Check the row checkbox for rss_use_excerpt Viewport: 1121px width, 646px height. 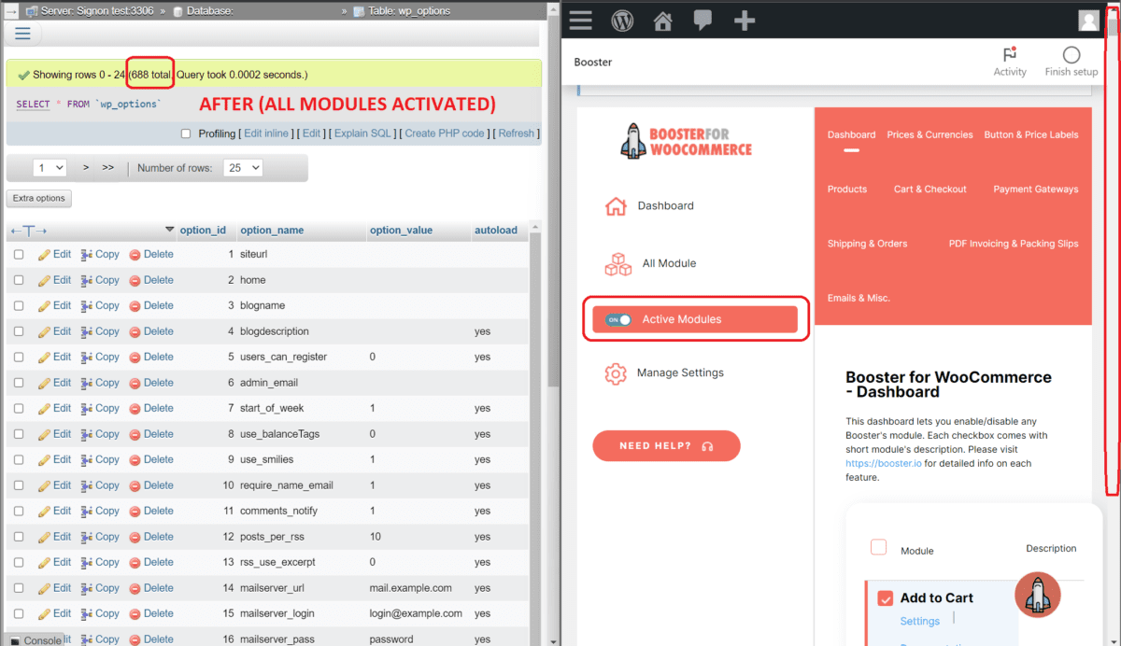click(x=19, y=562)
